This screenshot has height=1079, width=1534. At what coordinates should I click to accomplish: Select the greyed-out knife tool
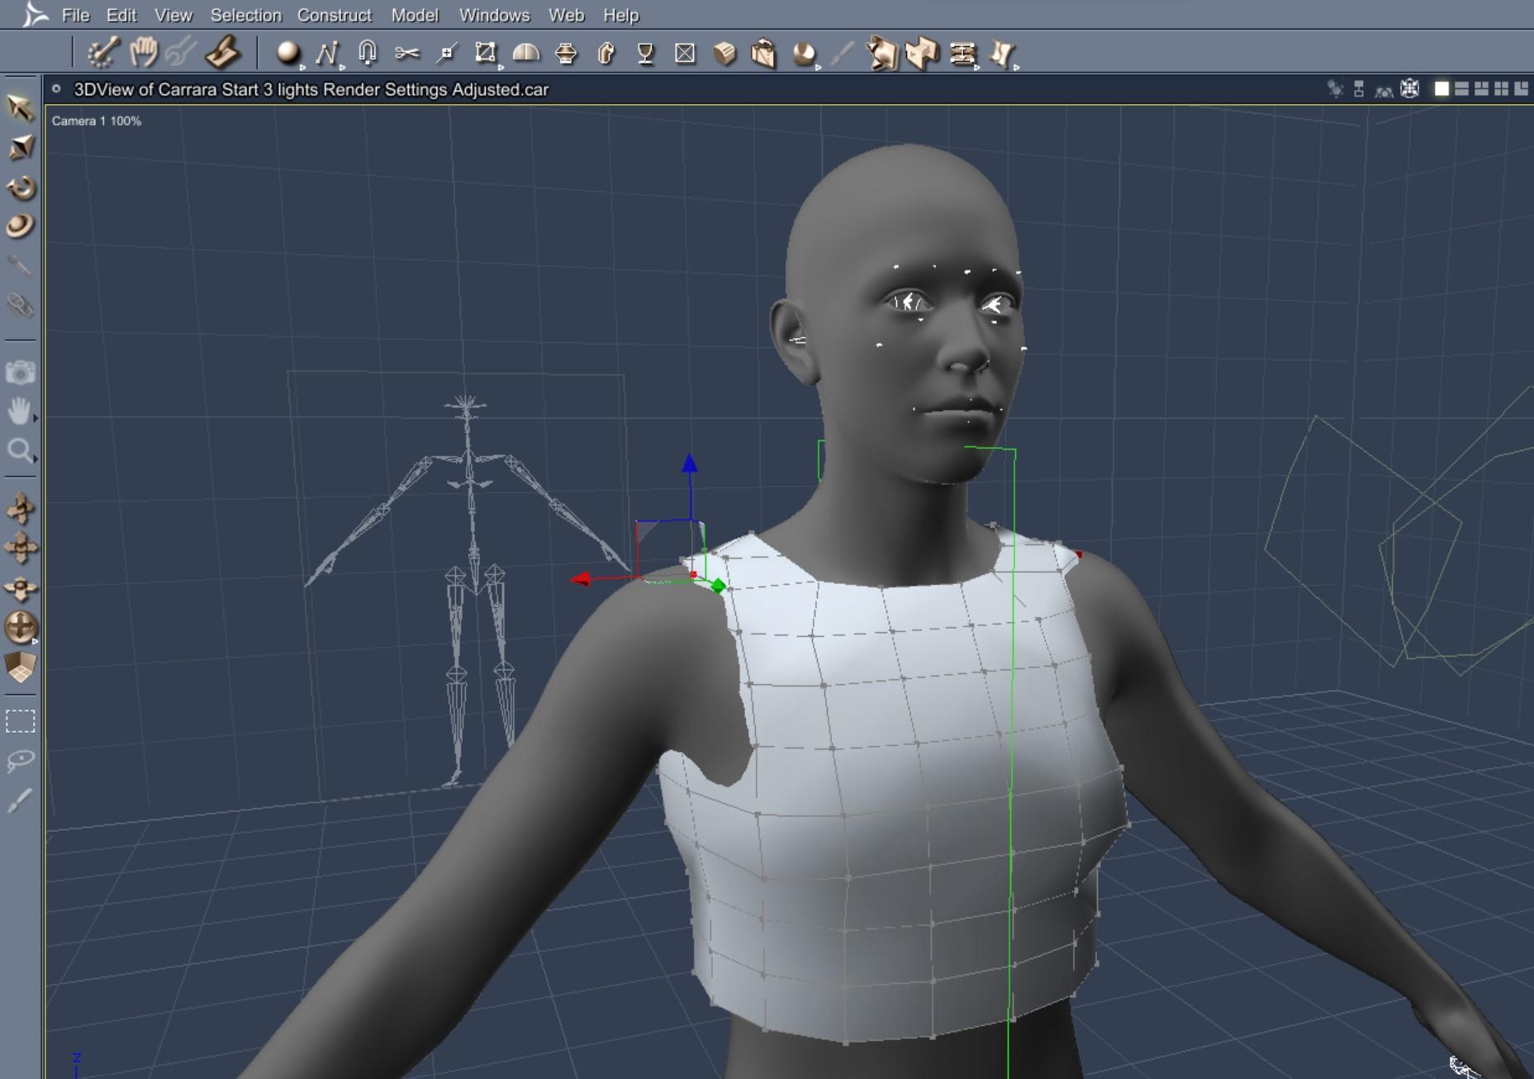tap(841, 54)
